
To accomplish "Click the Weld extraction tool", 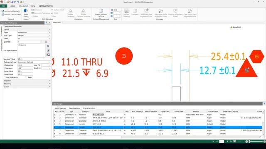I will tap(54, 13).
